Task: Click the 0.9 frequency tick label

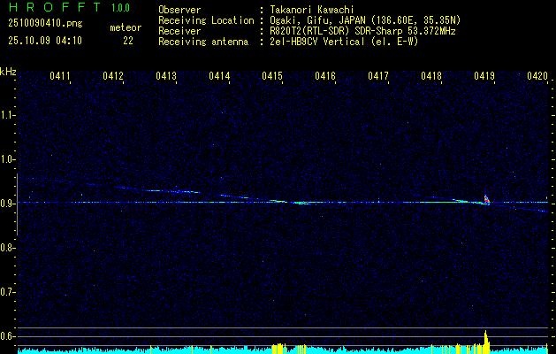Action: [8, 204]
